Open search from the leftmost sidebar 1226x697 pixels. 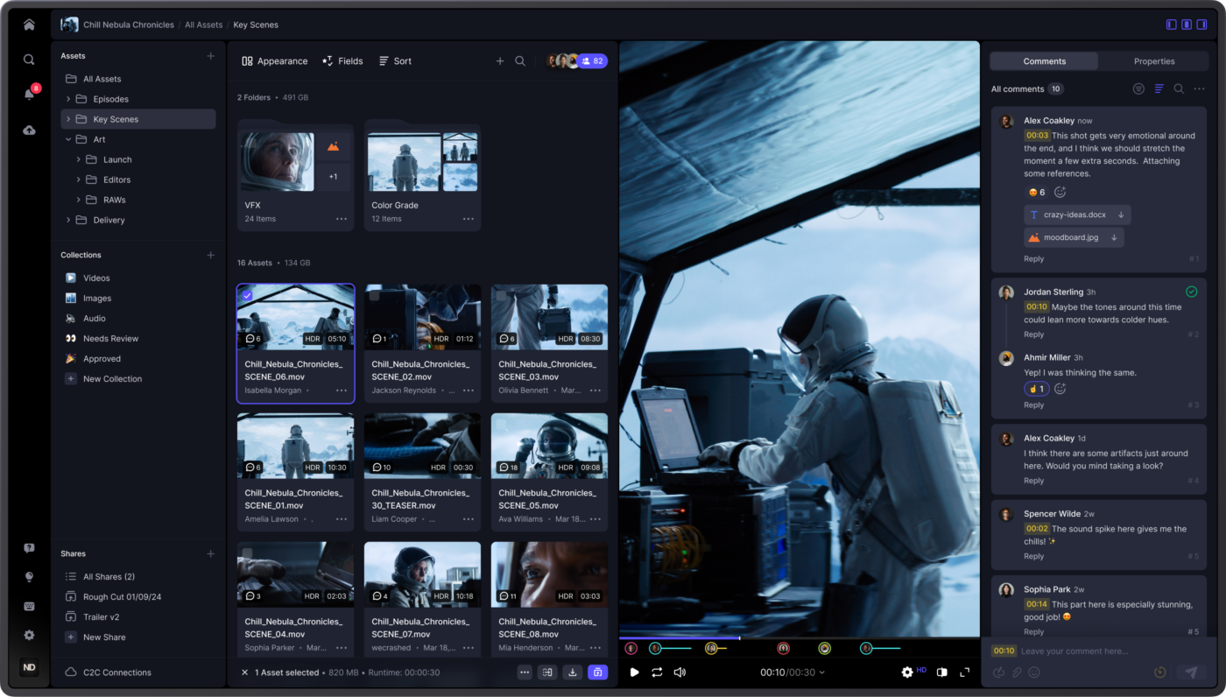coord(28,60)
